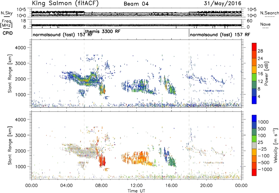Click the date '31/May/2016'
Viewport: 279px width, 193px height.
(223, 3)
